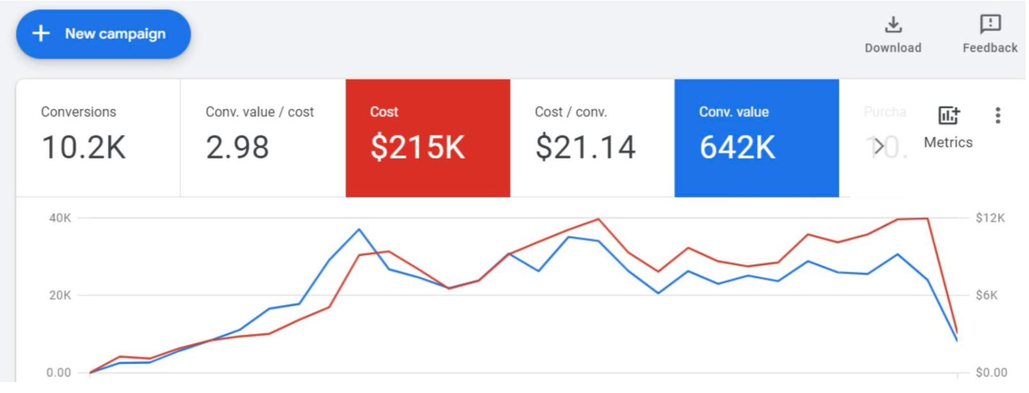This screenshot has width=1029, height=393.
Task: Toggle the blue Conv. value 642K card
Action: [x=756, y=138]
